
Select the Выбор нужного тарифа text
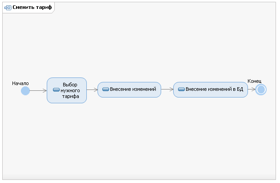[x=70, y=90]
